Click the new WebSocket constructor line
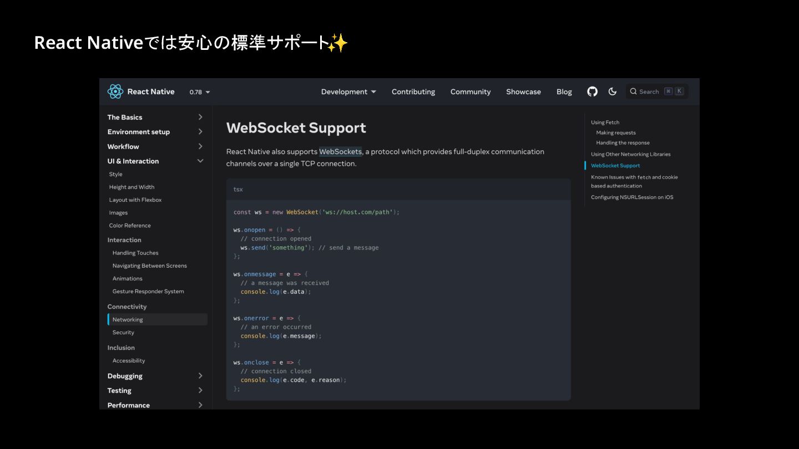Screen dimensions: 799x449 click(x=316, y=212)
